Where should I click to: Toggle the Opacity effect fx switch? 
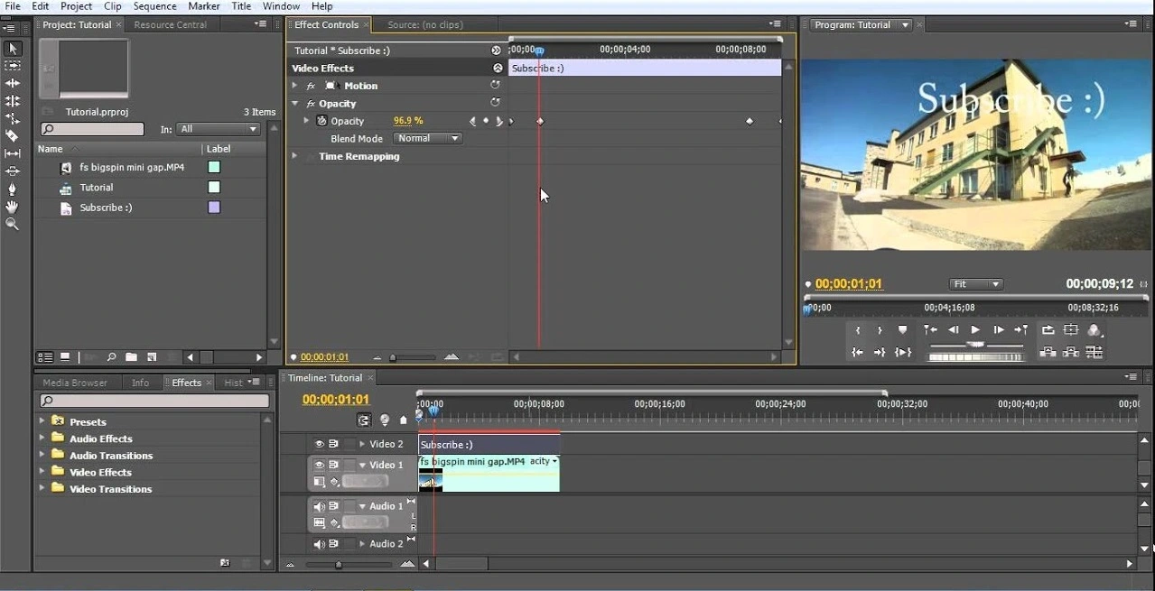click(x=311, y=104)
